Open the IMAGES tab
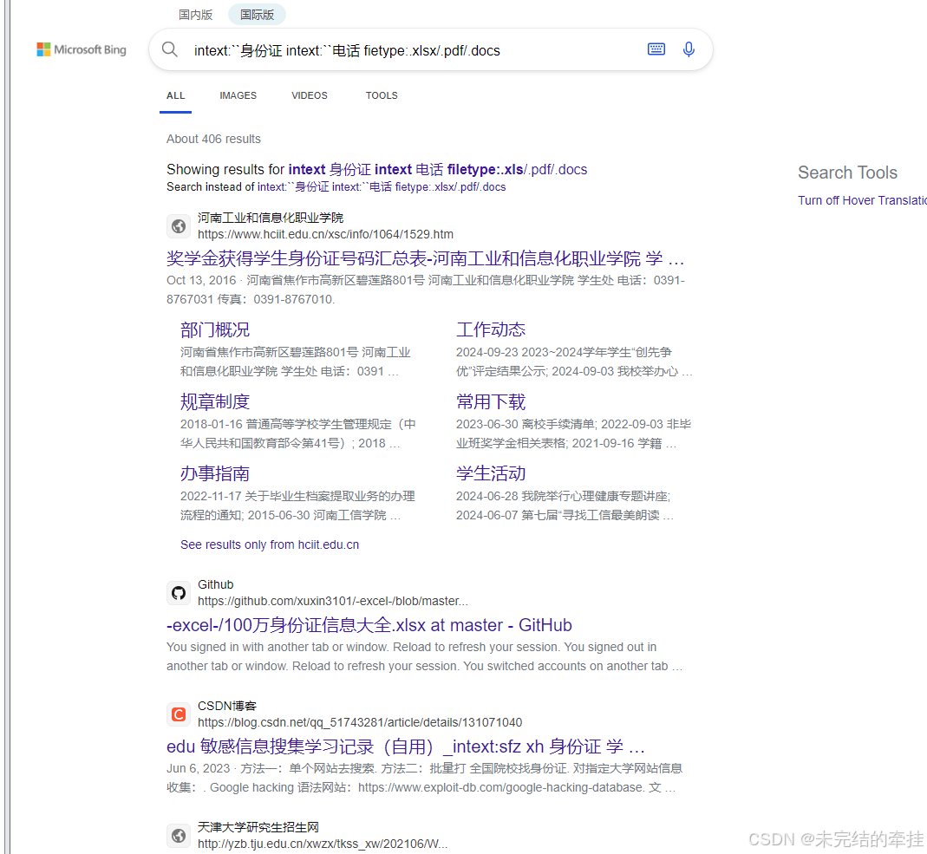Image resolution: width=927 pixels, height=854 pixels. (x=238, y=95)
